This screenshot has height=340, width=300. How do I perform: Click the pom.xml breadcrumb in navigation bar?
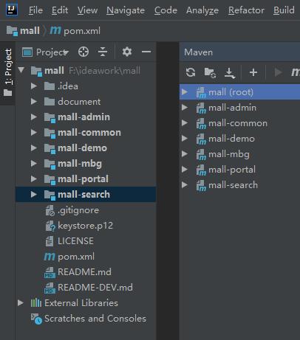(75, 31)
